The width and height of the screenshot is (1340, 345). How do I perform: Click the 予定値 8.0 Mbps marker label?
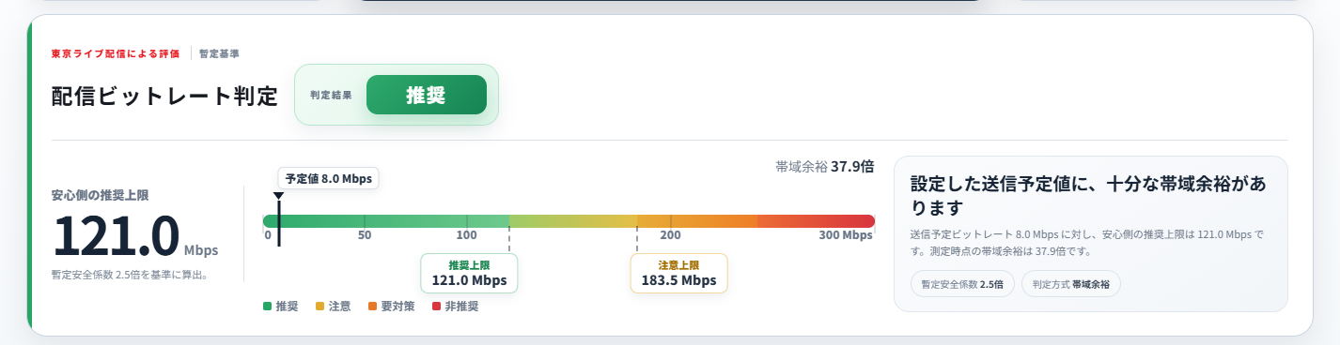click(x=329, y=178)
